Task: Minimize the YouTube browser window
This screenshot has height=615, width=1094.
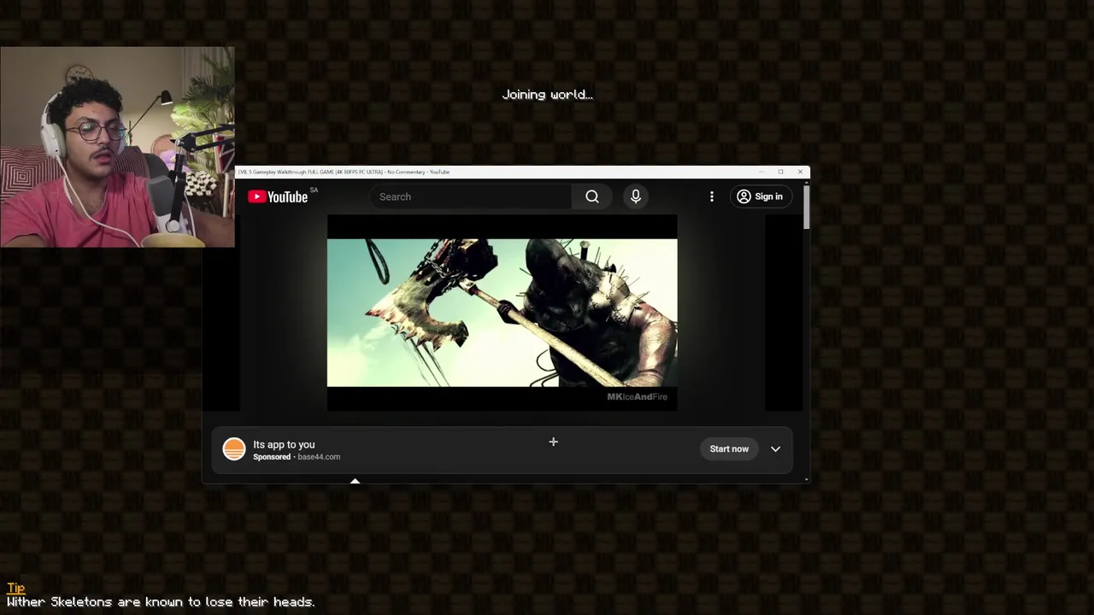Action: click(x=761, y=172)
